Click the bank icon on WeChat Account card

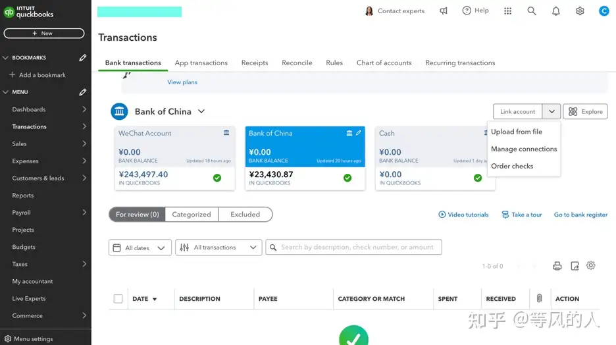226,133
